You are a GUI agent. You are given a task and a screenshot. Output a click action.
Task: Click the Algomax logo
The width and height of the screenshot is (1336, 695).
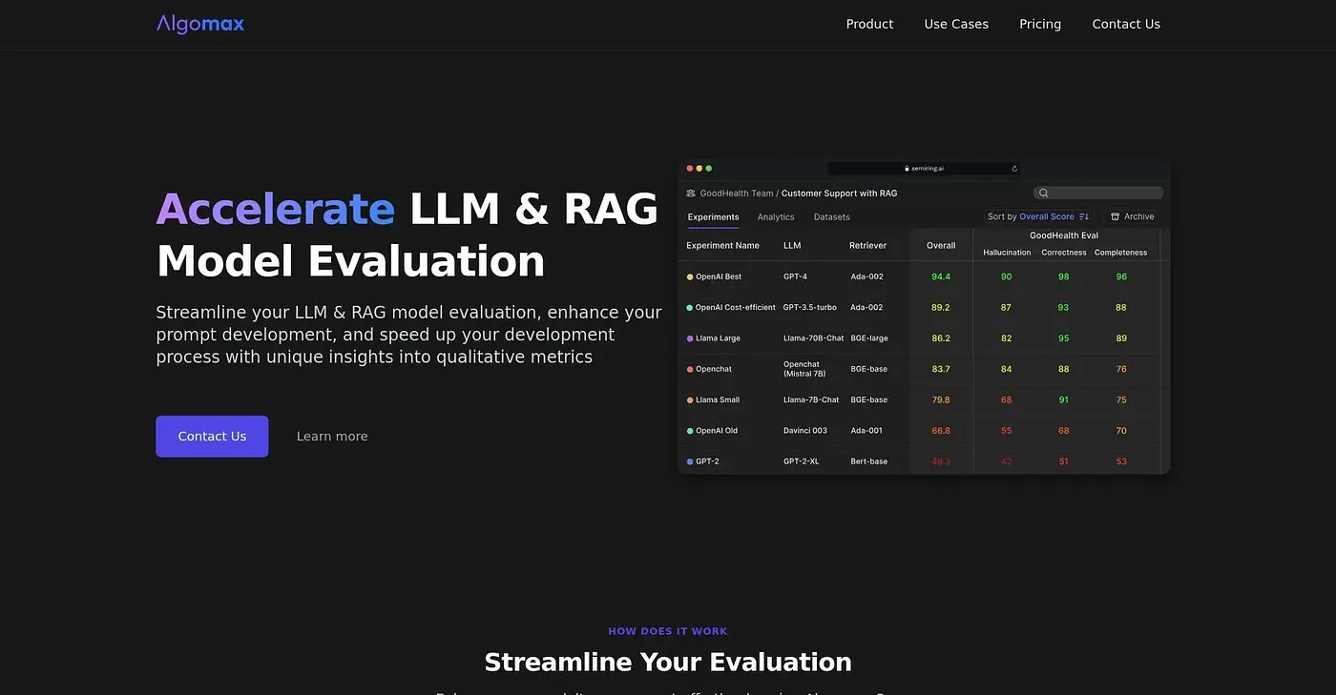200,24
